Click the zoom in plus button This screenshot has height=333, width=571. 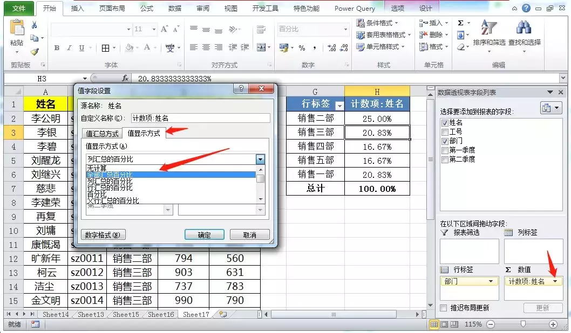pos(553,324)
